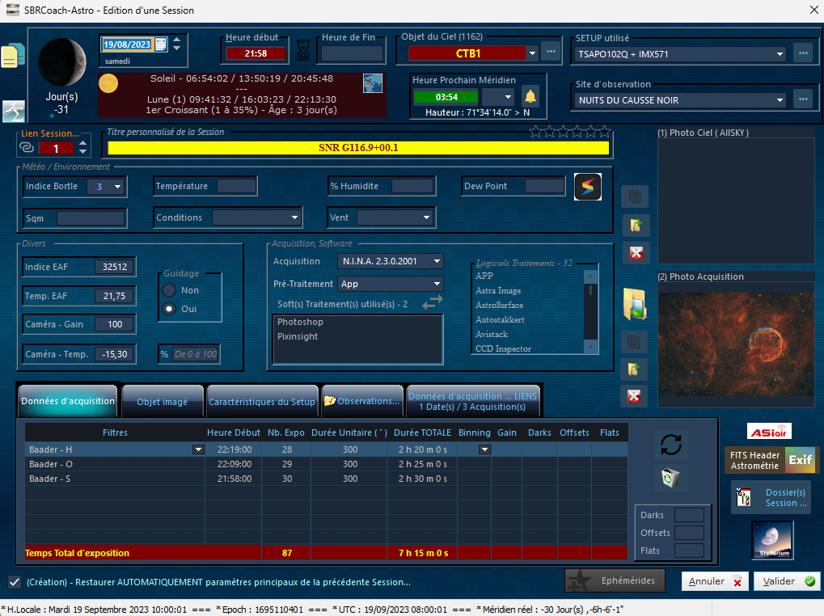Click the session rating stars
The width and height of the screenshot is (824, 616).
pos(570,131)
